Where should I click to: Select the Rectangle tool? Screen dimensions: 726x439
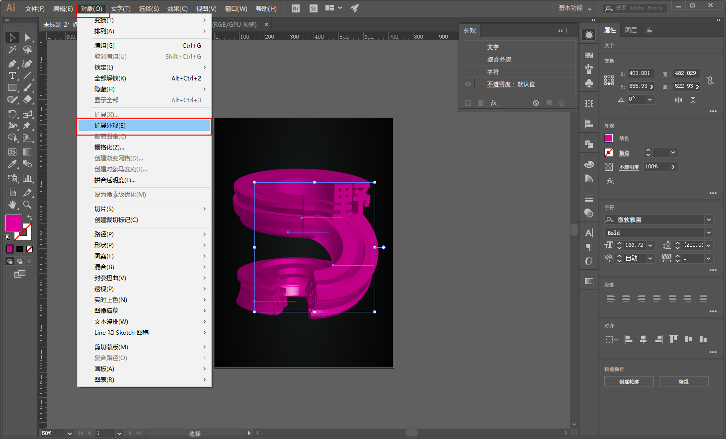[12, 87]
